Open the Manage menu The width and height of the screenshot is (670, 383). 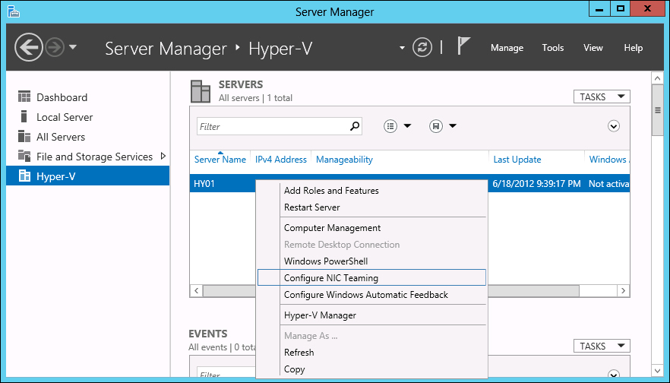(507, 48)
